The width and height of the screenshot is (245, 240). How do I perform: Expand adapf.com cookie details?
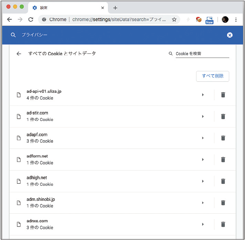point(203,138)
